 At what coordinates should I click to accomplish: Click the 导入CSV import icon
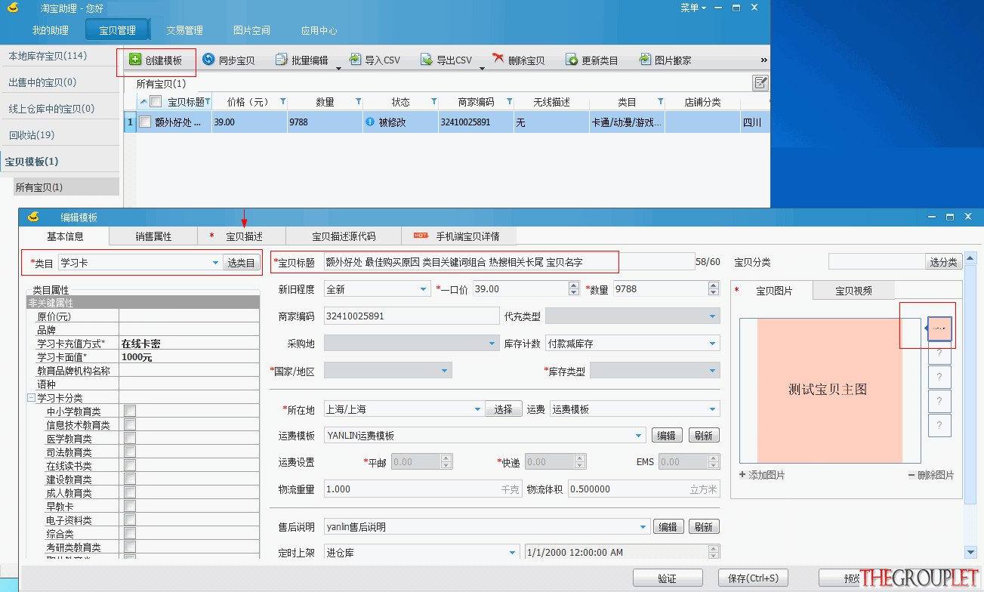tap(355, 60)
